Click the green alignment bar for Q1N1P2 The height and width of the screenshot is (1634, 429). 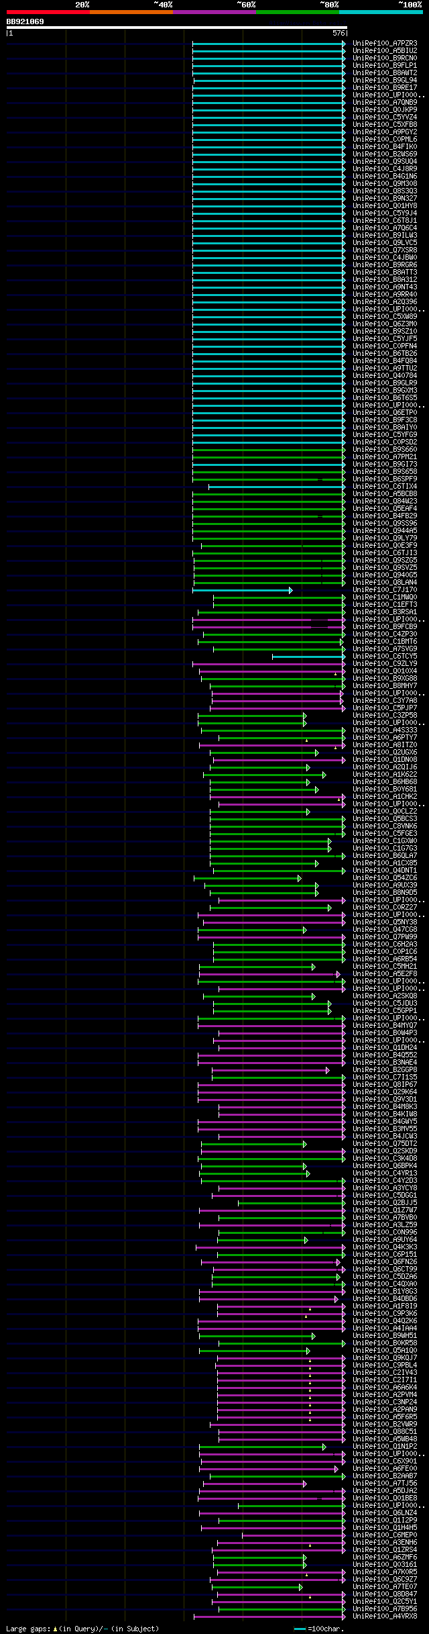pyautogui.click(x=263, y=1447)
